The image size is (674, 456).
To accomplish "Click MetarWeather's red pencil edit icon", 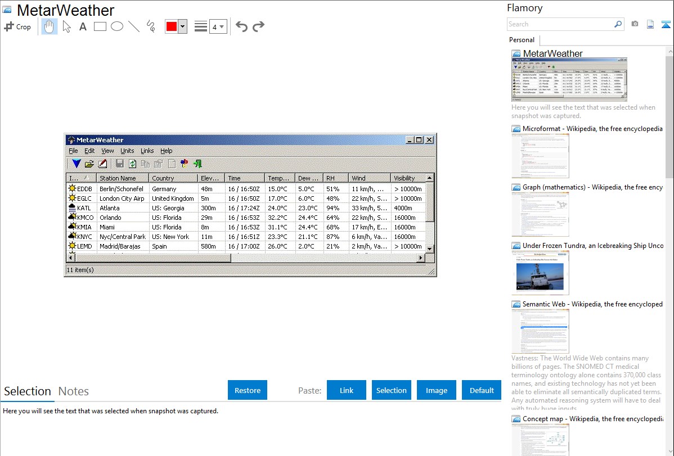I will (x=102, y=164).
